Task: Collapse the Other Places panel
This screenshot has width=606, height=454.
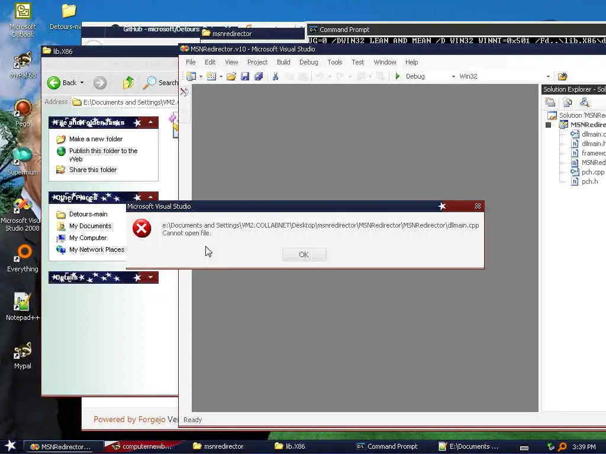Action: coord(151,197)
